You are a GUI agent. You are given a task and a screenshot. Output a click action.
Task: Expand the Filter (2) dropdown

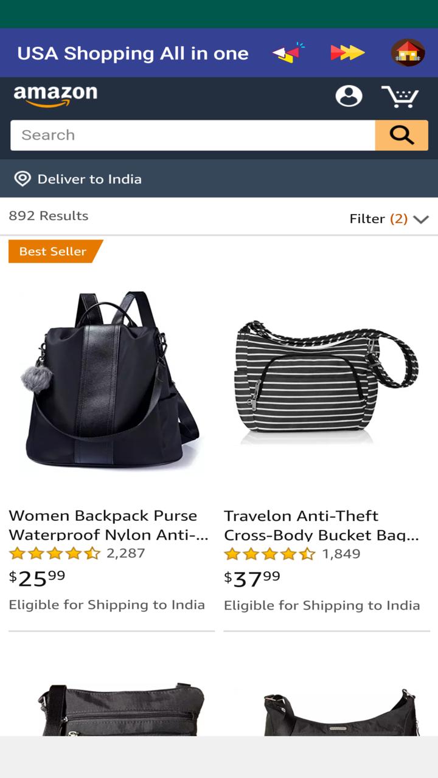click(x=389, y=219)
